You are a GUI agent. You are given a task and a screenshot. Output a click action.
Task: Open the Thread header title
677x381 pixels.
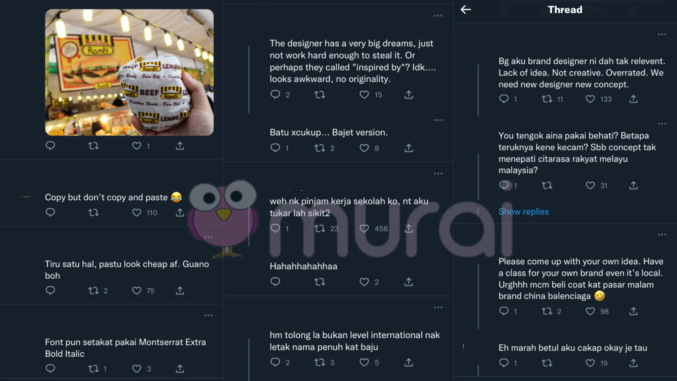[x=565, y=10]
